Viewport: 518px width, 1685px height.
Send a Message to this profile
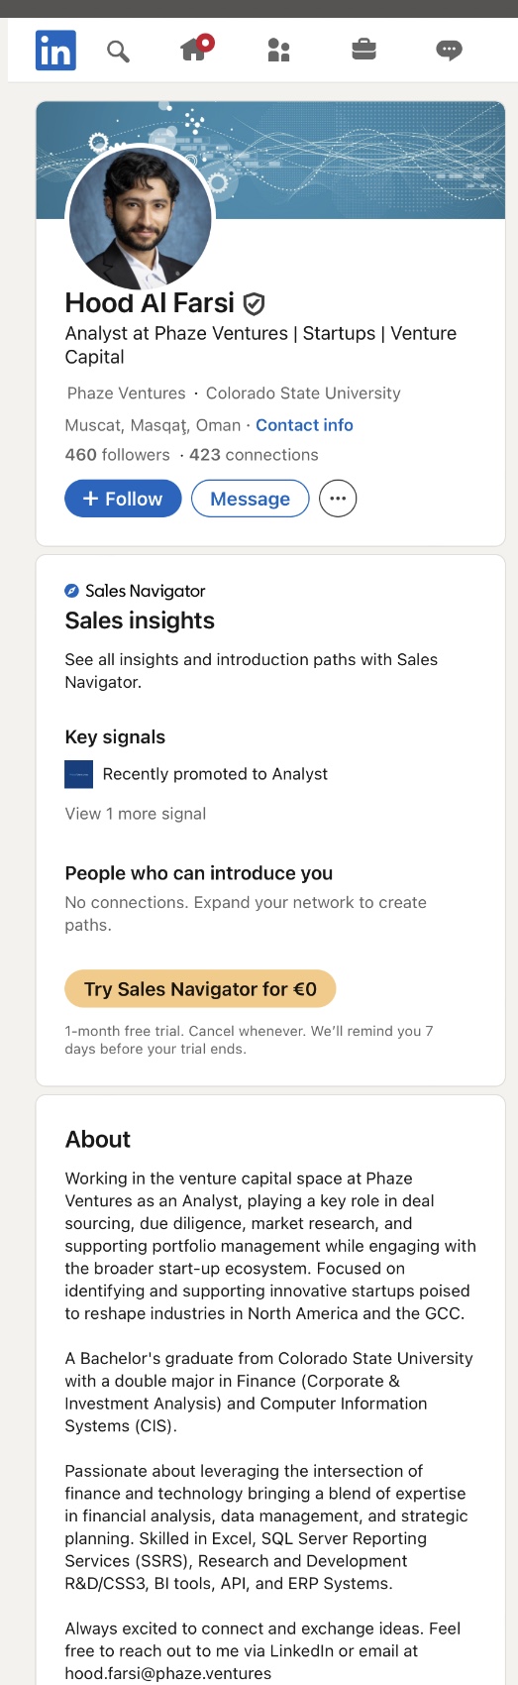click(250, 499)
